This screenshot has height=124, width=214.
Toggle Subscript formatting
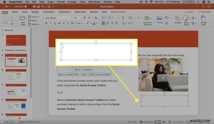coord(68,23)
